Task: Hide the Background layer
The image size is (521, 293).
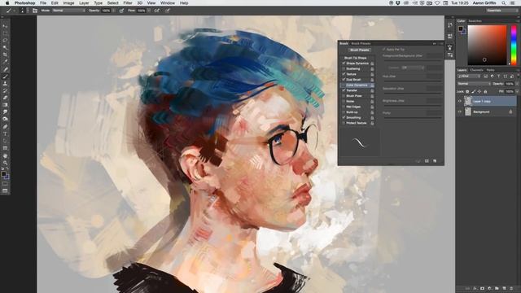Action: (x=460, y=112)
